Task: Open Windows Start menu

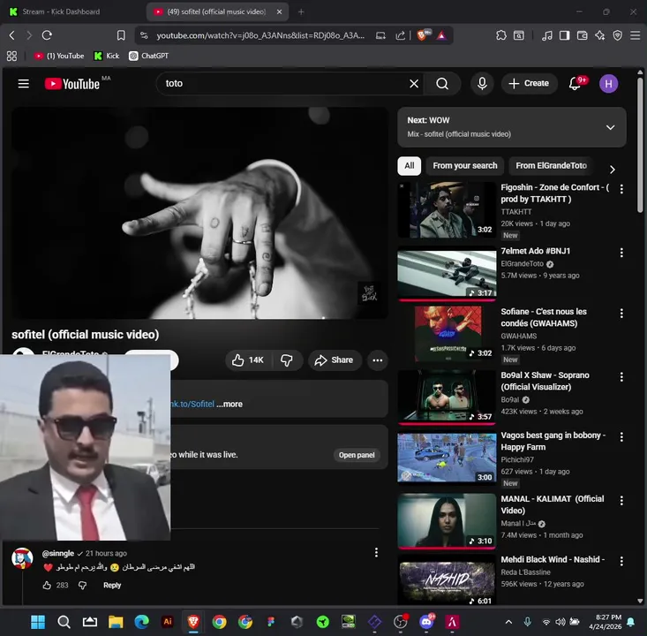Action: (x=38, y=622)
